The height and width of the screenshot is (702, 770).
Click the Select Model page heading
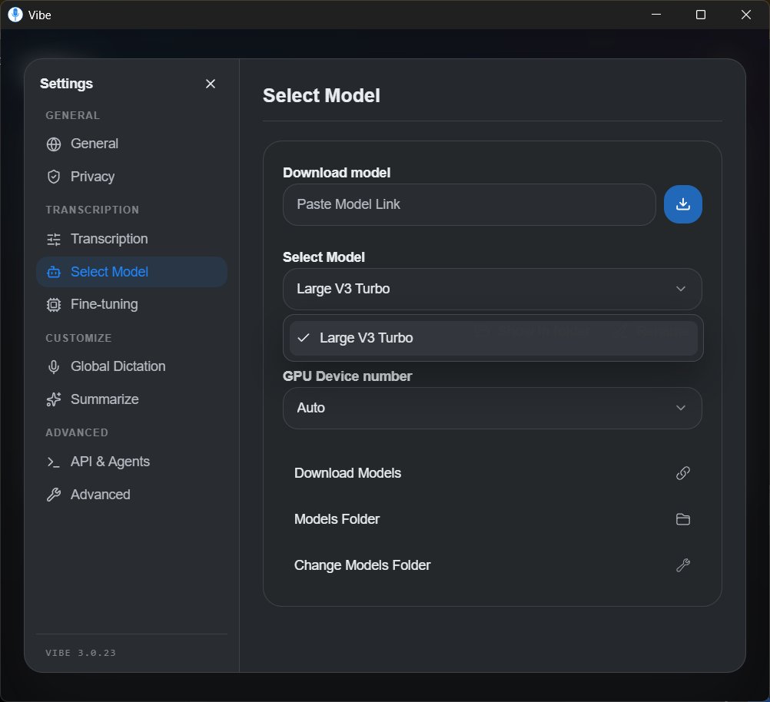coord(321,96)
